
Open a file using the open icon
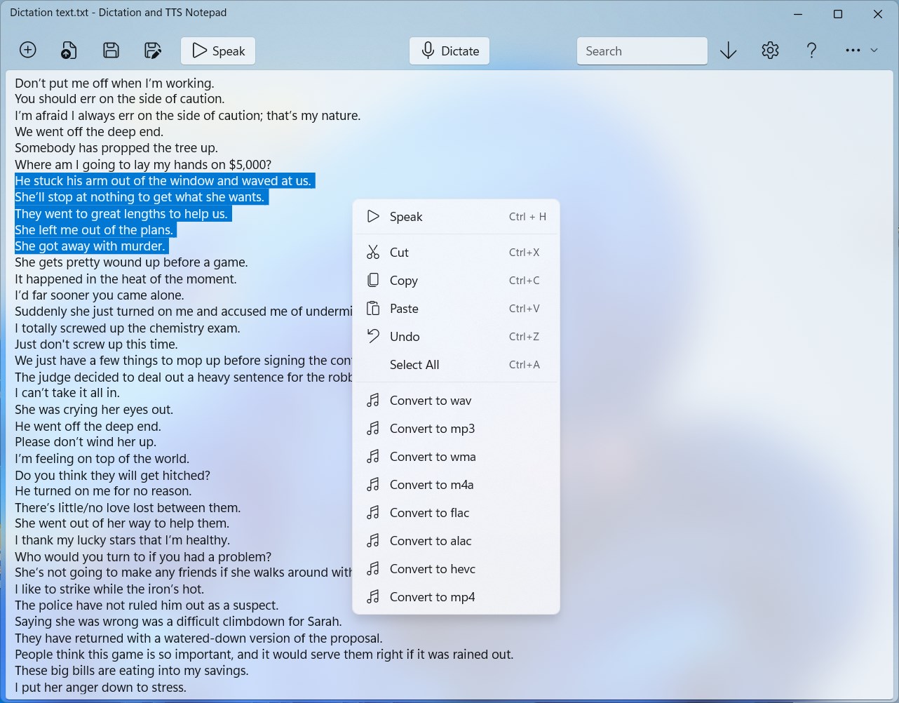(x=69, y=51)
